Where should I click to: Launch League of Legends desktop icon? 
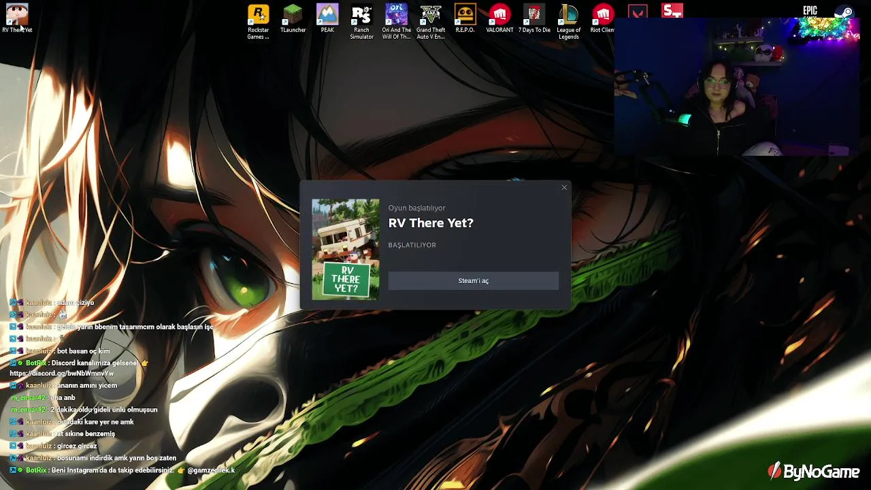point(568,22)
